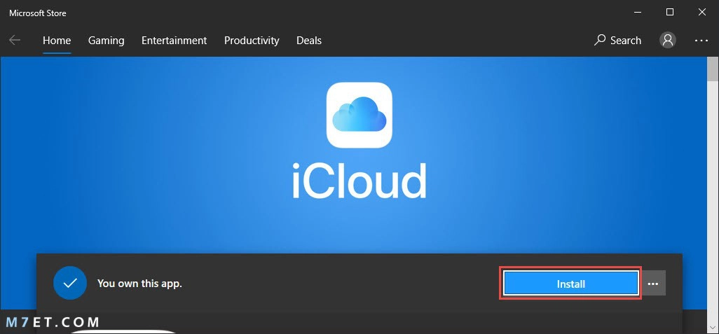Open the Deals tab
The image size is (719, 334).
[308, 41]
